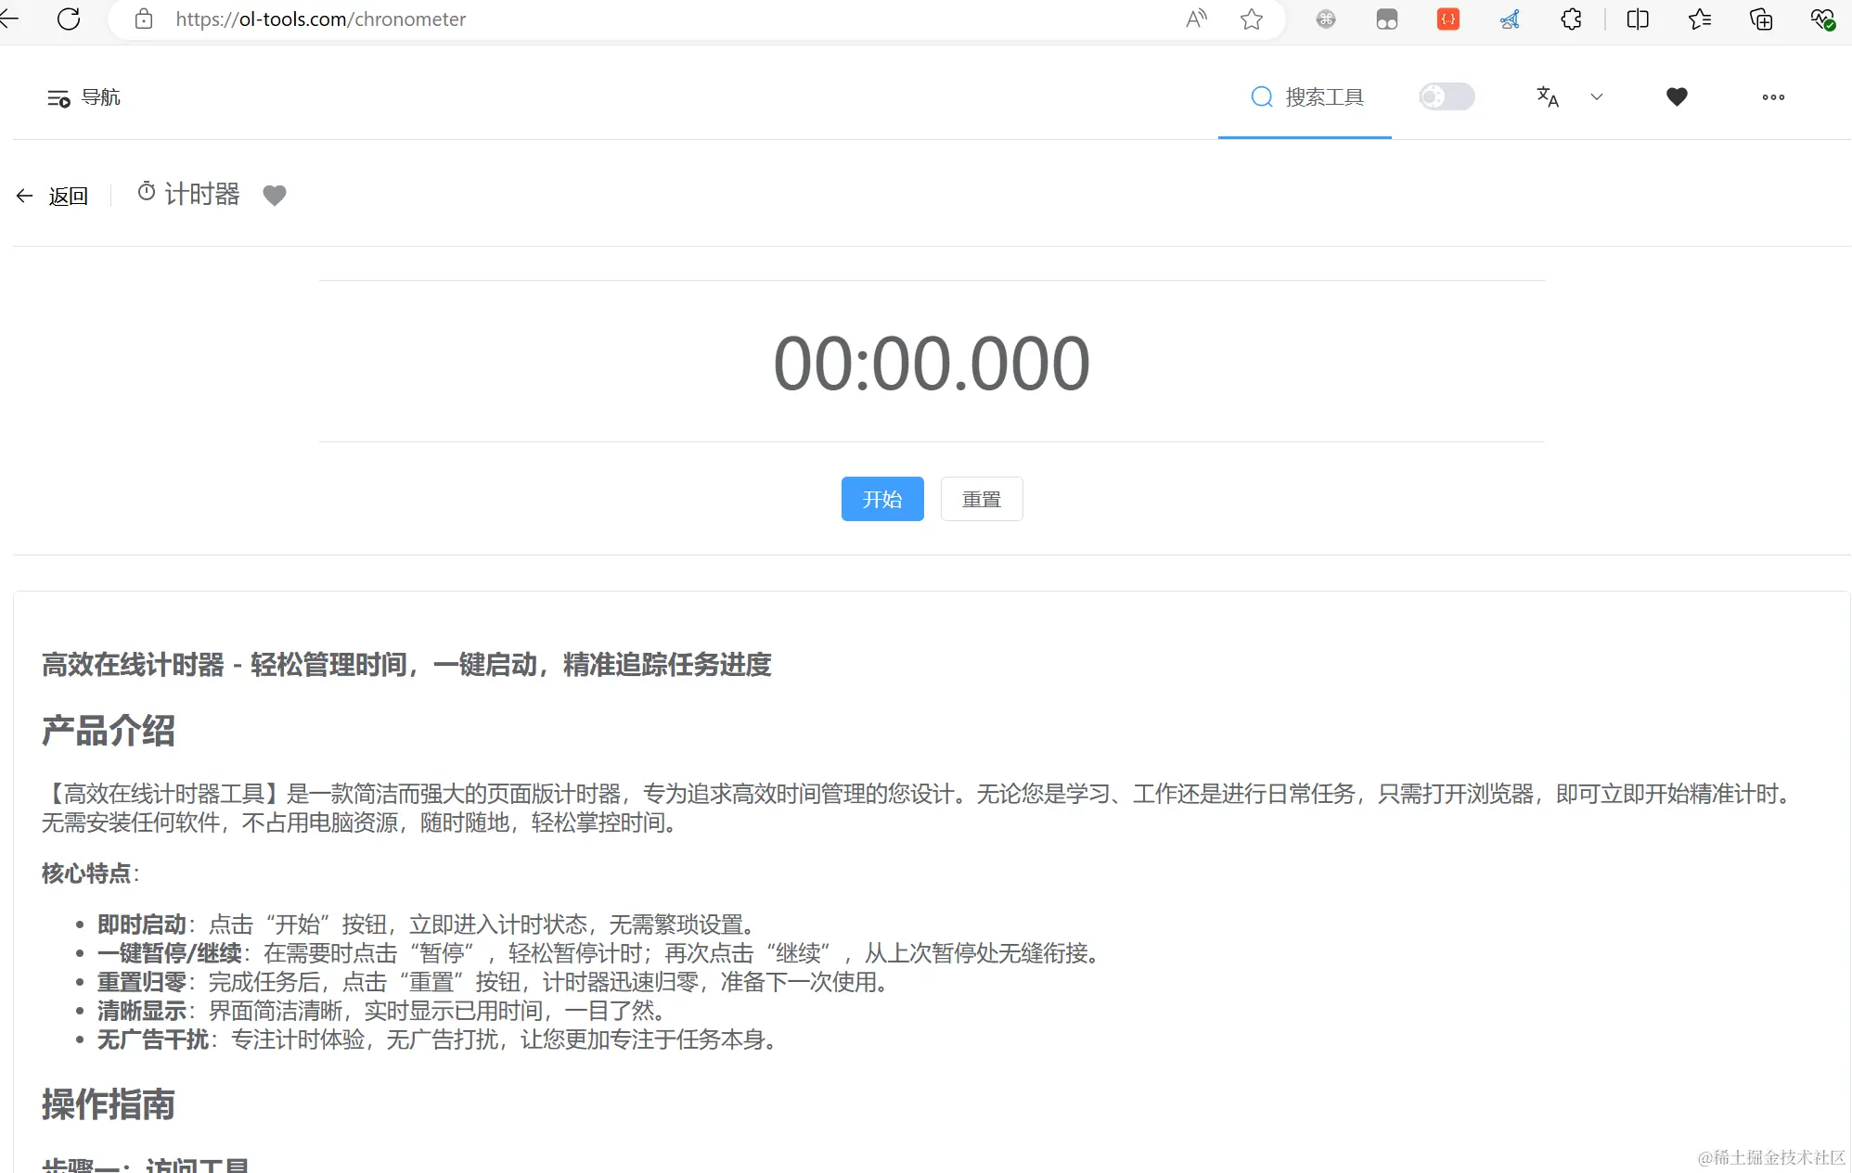Click the 无广告干扰 bullet text

pos(153,1039)
